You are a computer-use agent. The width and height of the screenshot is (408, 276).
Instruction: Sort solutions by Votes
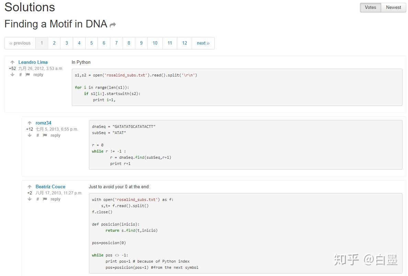click(x=370, y=8)
